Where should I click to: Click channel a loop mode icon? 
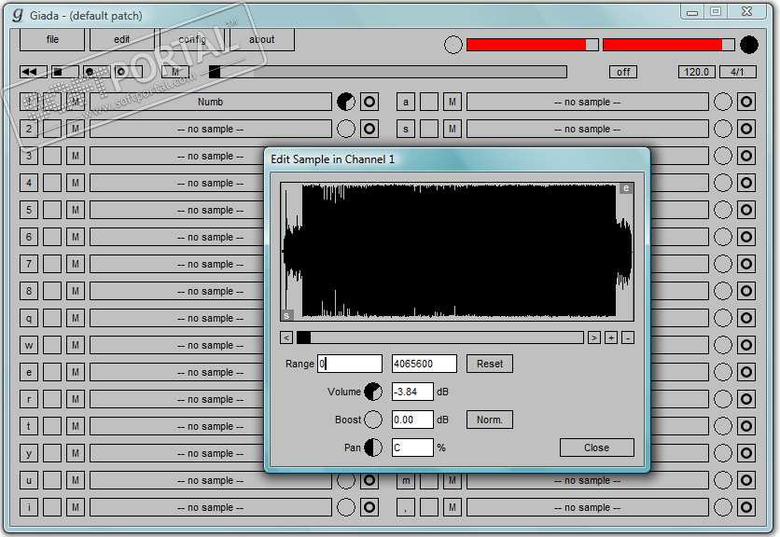(746, 102)
